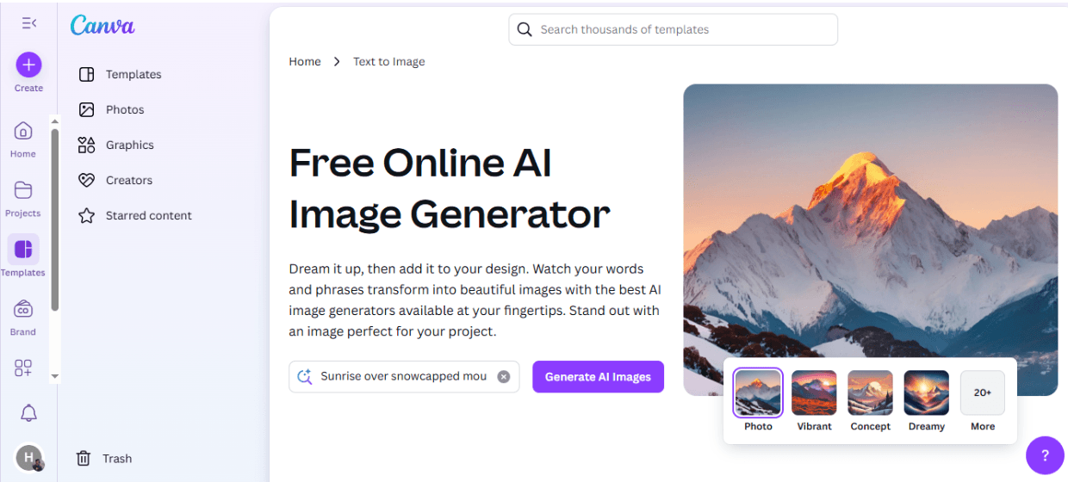This screenshot has width=1068, height=482.
Task: Click the Search thousands of templates field
Action: [x=673, y=29]
